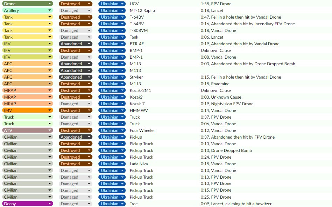This screenshot has width=332, height=207.
Task: Open the ATV type dropdown chip
Action: click(x=28, y=131)
